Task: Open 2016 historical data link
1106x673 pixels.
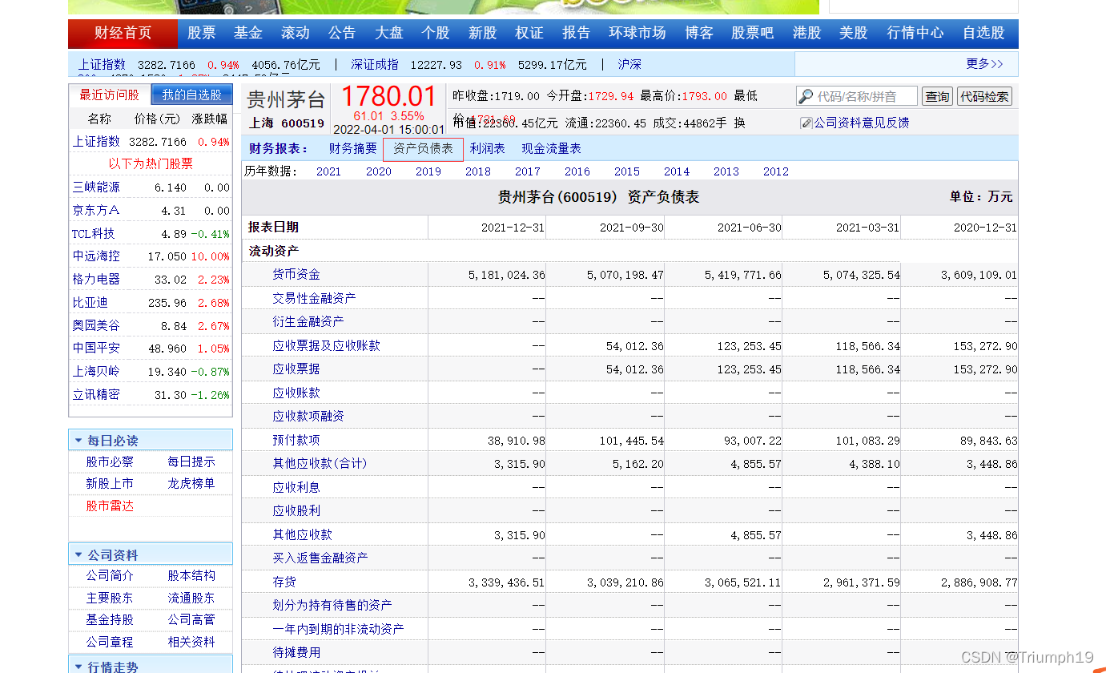Action: click(x=577, y=171)
